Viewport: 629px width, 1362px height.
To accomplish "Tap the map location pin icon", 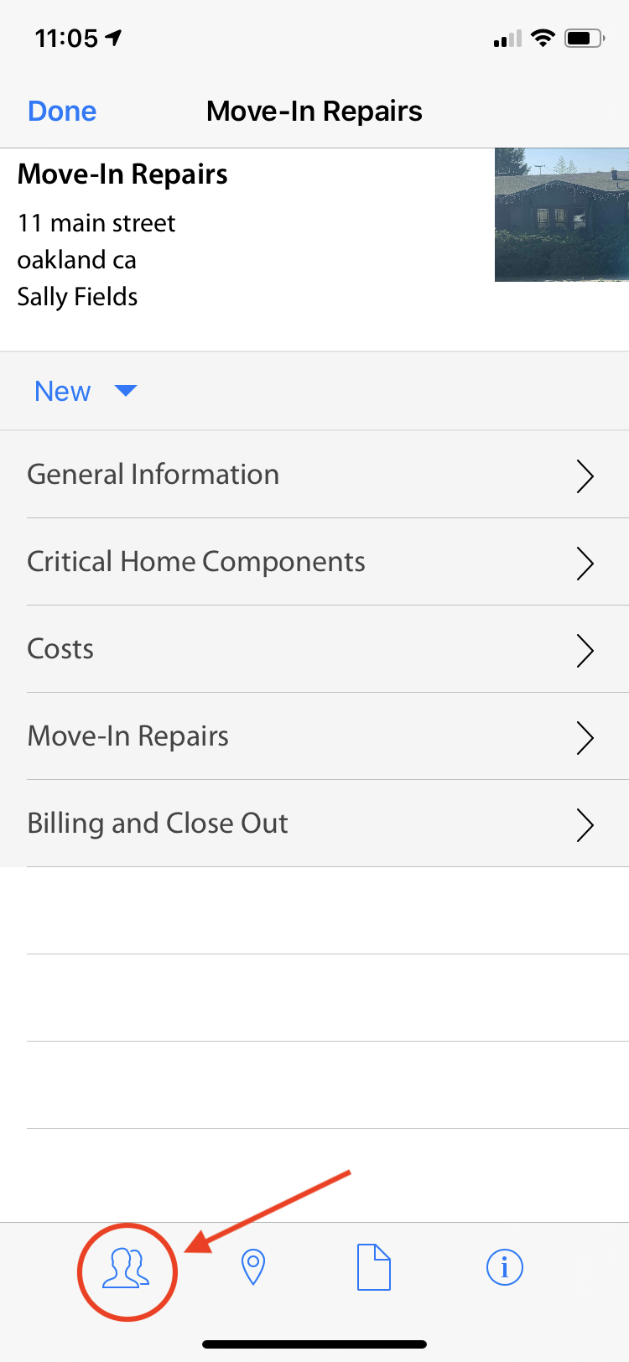I will (252, 1267).
